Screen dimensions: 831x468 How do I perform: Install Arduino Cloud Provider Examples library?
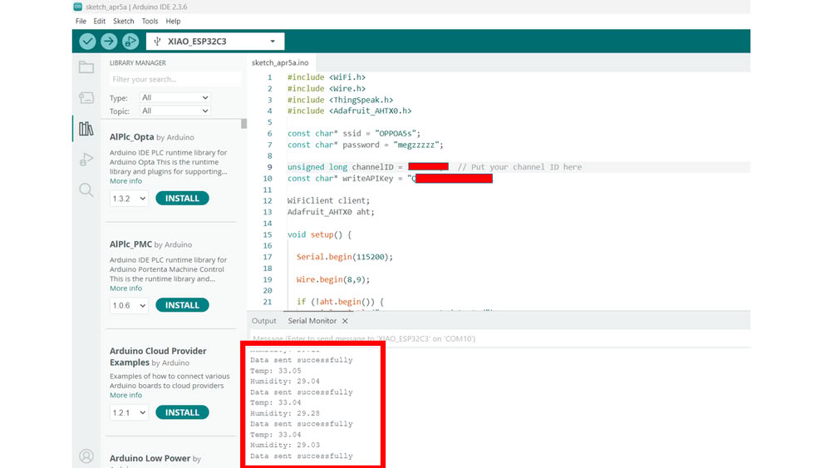182,412
